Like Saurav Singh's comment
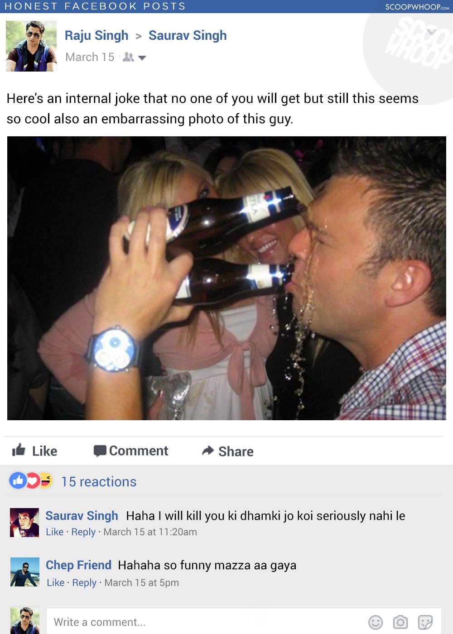This screenshot has width=453, height=634. tap(55, 532)
